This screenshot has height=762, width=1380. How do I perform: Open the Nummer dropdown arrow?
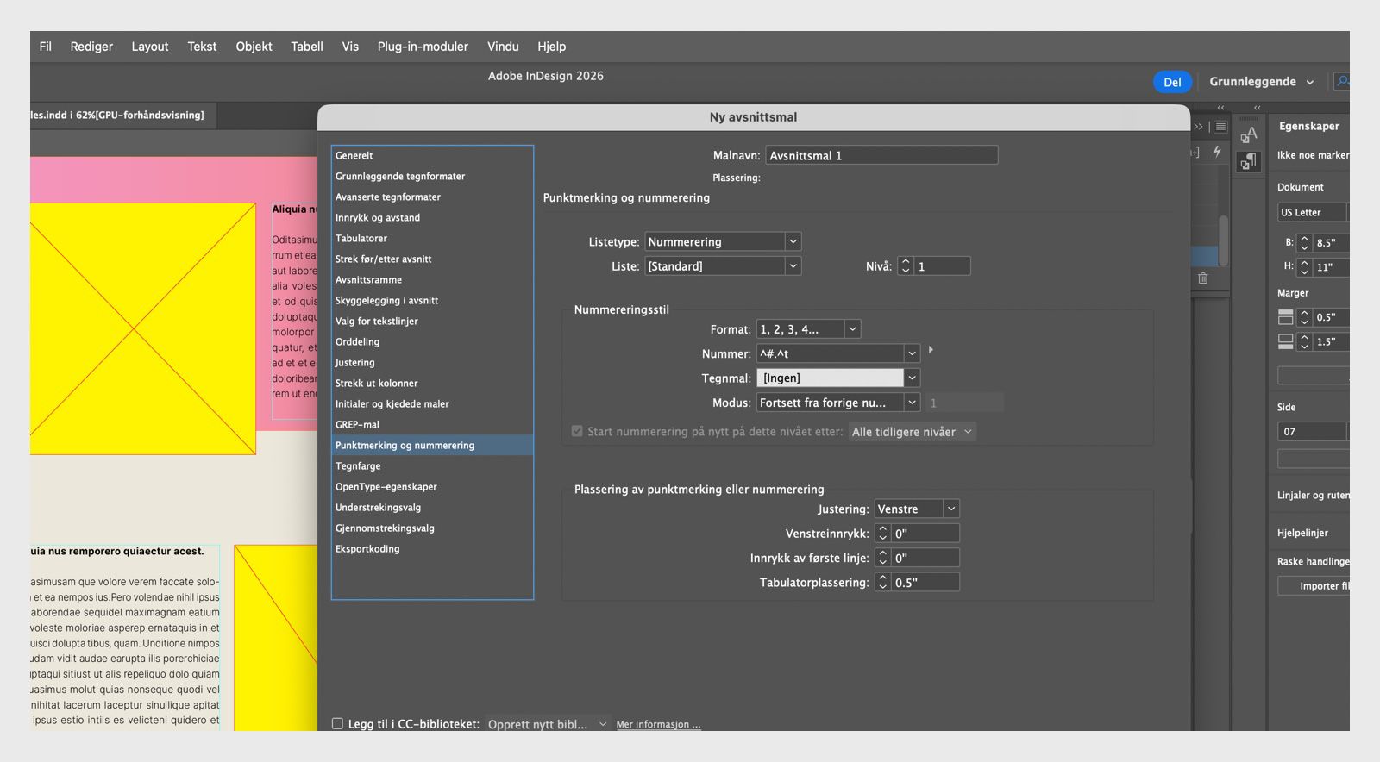912,353
